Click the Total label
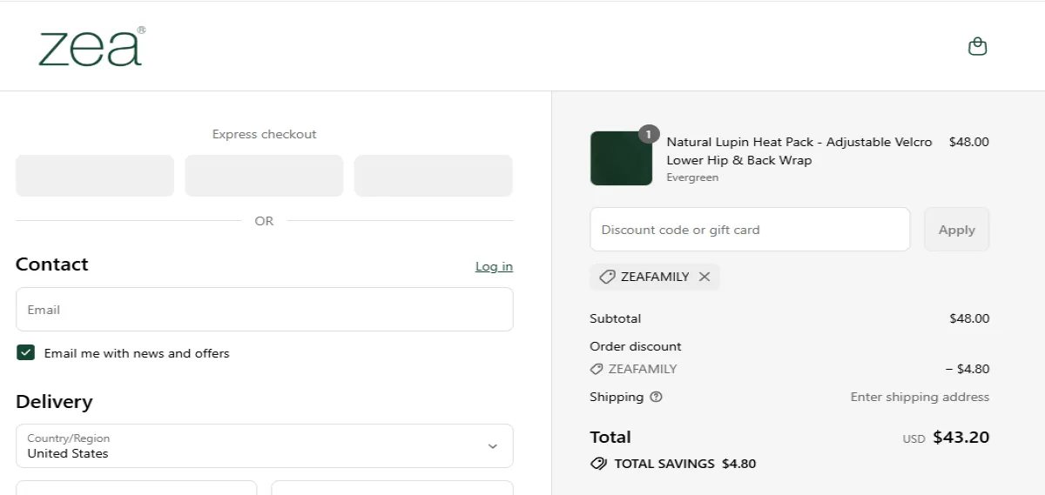The image size is (1045, 495). tap(610, 437)
